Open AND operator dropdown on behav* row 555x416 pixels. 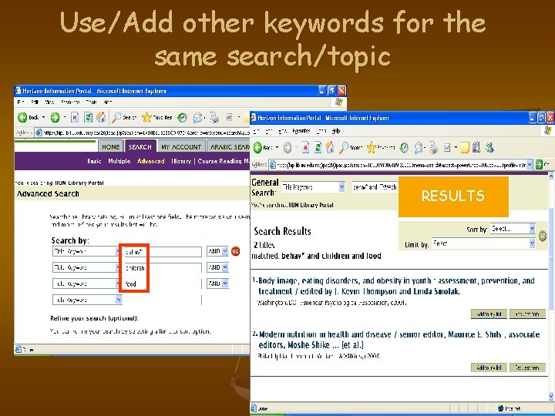tap(225, 251)
